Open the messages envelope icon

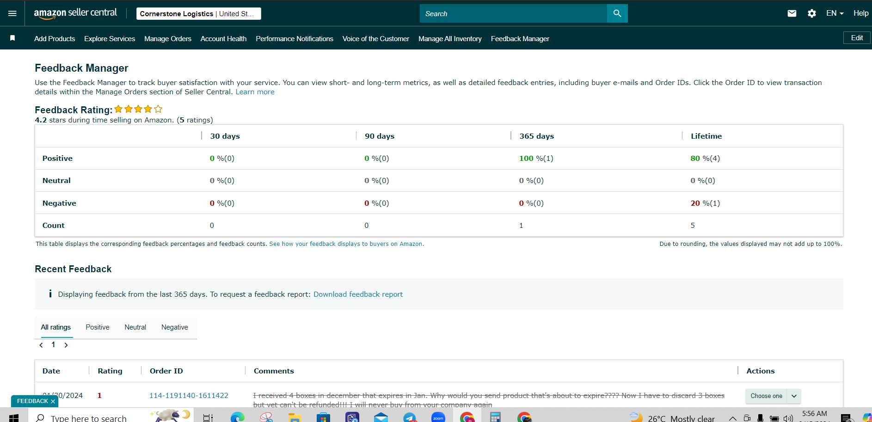(792, 13)
